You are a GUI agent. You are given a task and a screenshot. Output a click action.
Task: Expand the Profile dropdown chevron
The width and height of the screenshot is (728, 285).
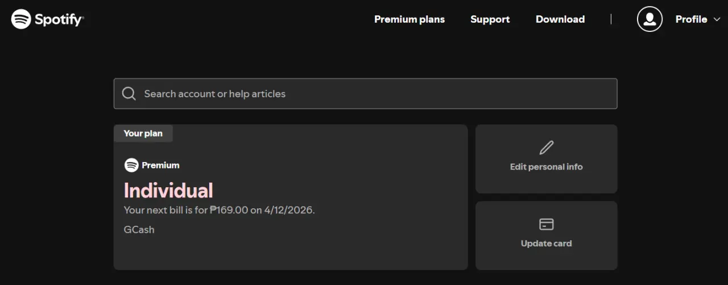(717, 19)
